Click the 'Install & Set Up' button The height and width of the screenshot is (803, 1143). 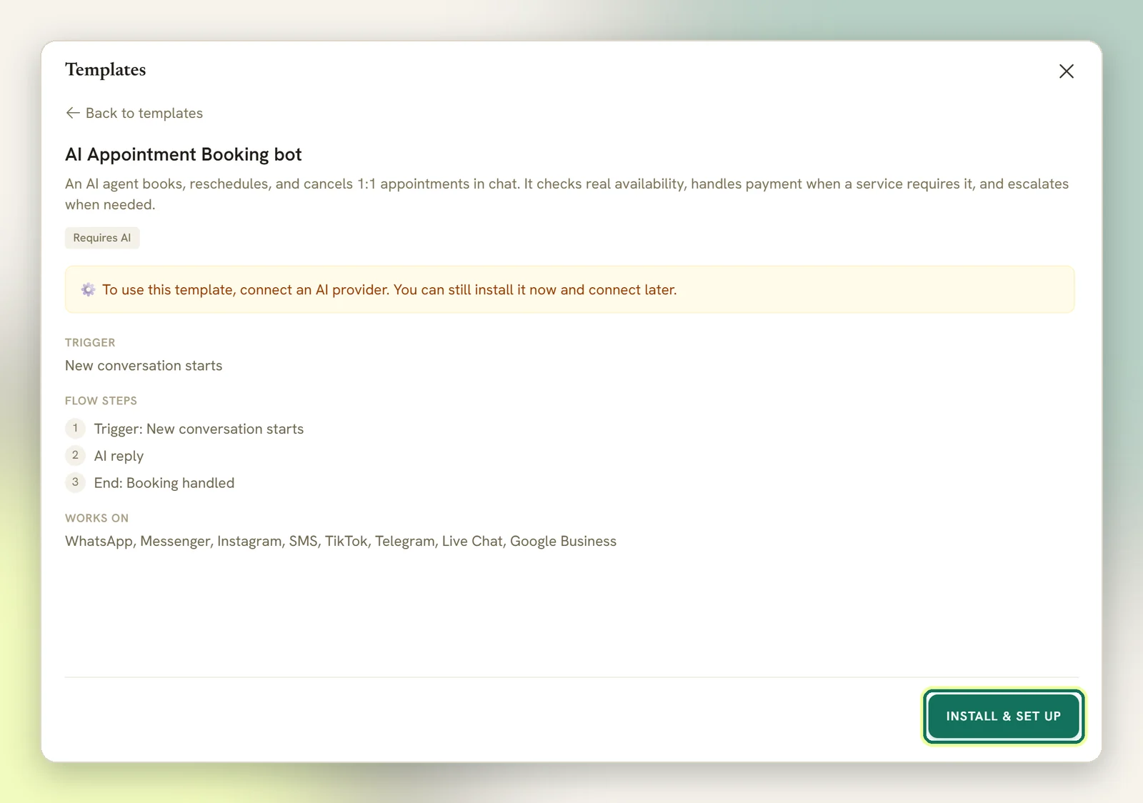coord(1003,716)
